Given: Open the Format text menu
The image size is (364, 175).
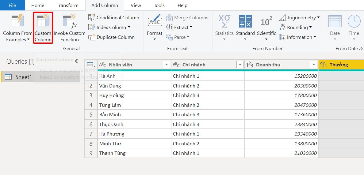Looking at the screenshot, I should (x=155, y=27).
